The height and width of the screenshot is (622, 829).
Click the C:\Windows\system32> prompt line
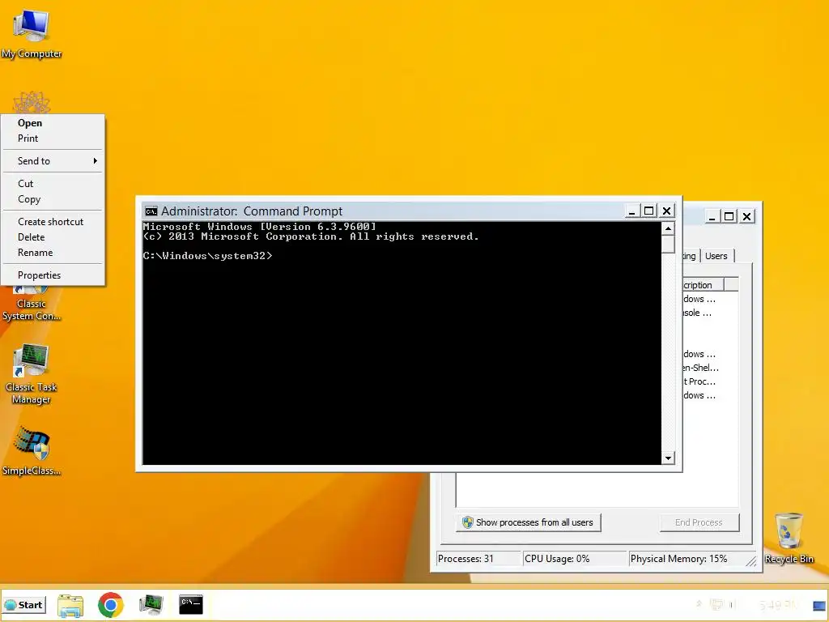[208, 256]
